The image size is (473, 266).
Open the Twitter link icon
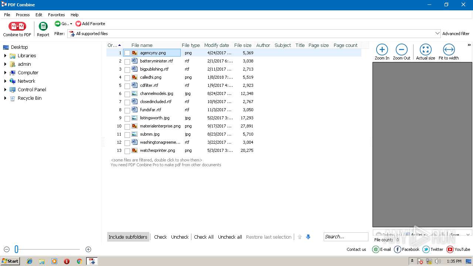pyautogui.click(x=426, y=249)
